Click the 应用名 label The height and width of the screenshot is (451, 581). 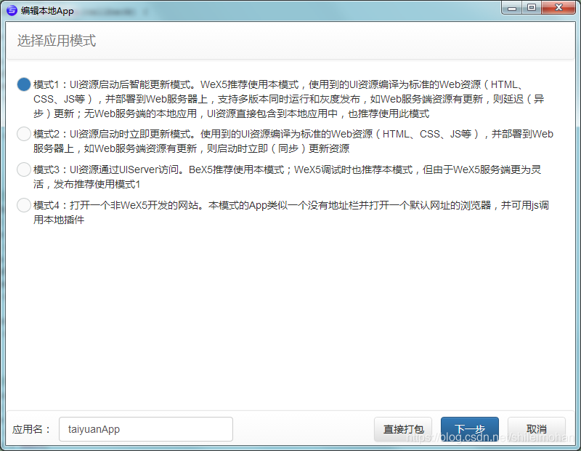[x=31, y=429]
